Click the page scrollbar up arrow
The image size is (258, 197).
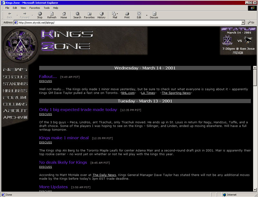(x=255, y=67)
